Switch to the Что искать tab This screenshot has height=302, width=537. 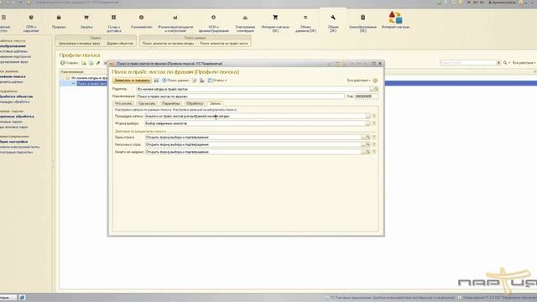[x=123, y=103]
